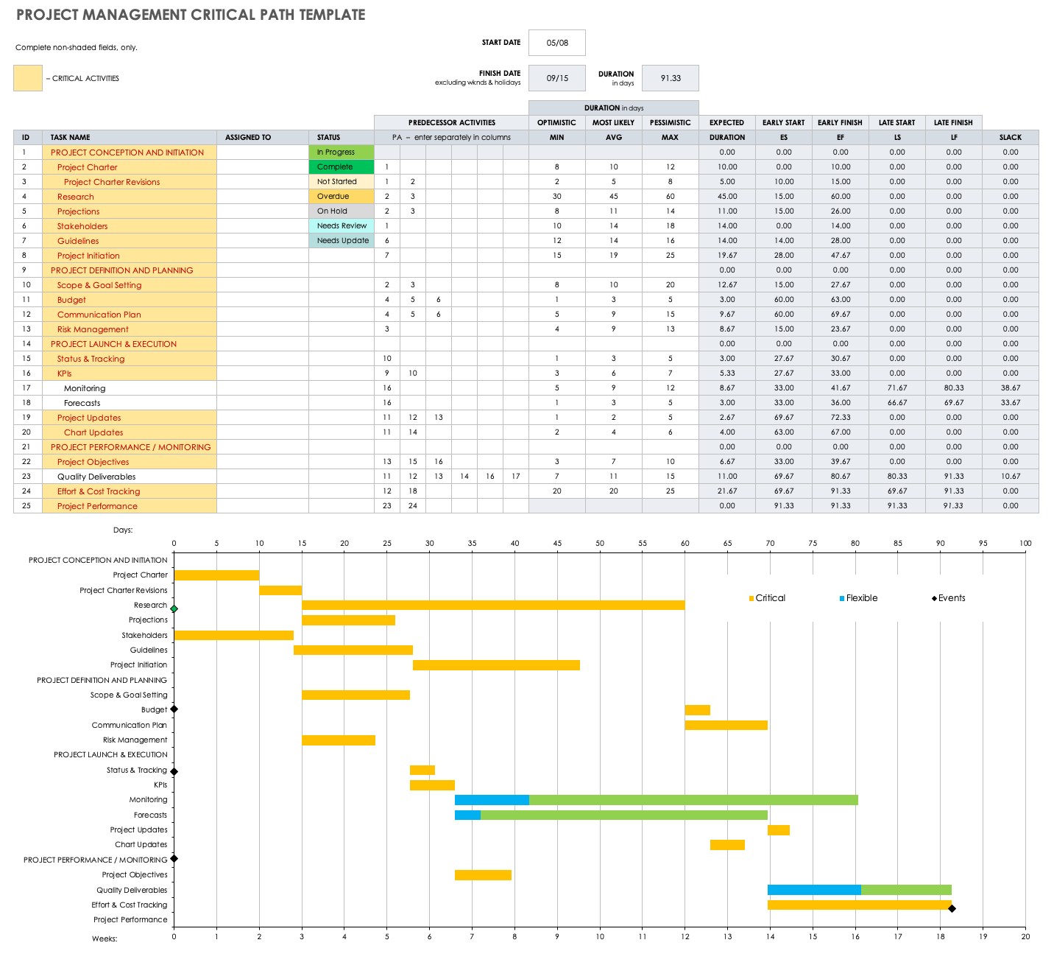The height and width of the screenshot is (965, 1054).
Task: Open the In Progress status cell
Action: pyautogui.click(x=341, y=152)
